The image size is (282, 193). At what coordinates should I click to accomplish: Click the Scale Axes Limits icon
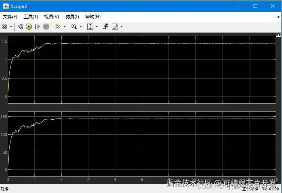pos(90,27)
